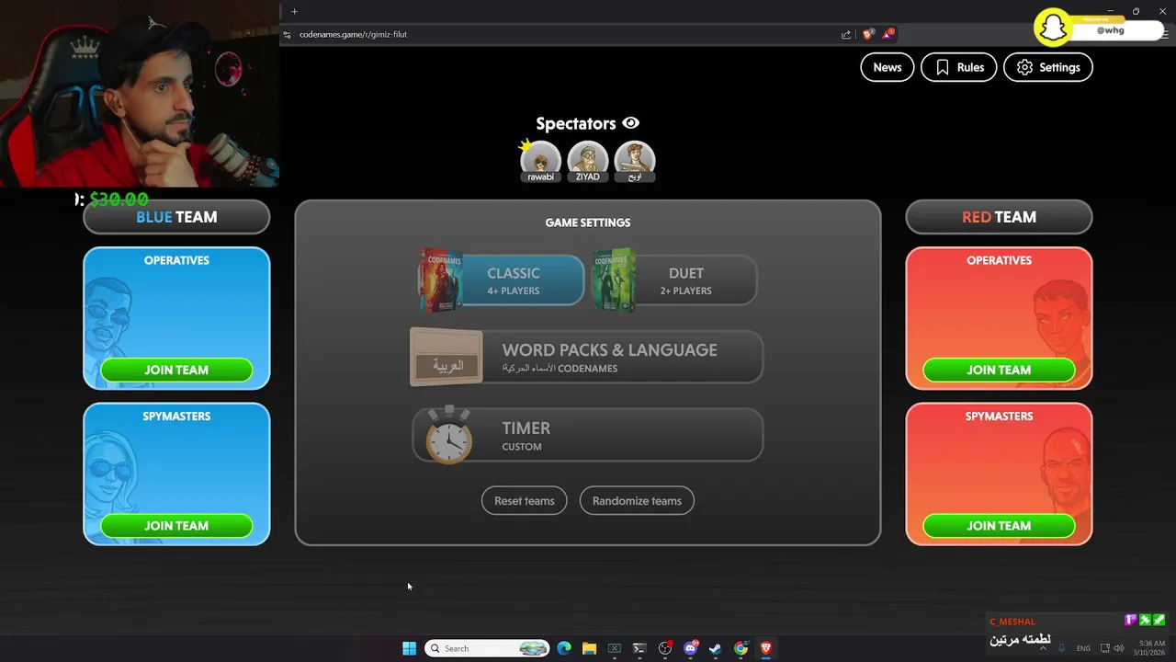Join Blue team as Operative
The image size is (1176, 662).
click(176, 370)
